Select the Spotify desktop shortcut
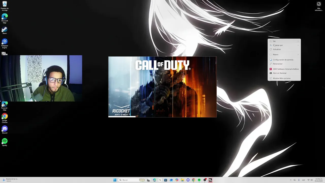 pyautogui.click(x=5, y=142)
